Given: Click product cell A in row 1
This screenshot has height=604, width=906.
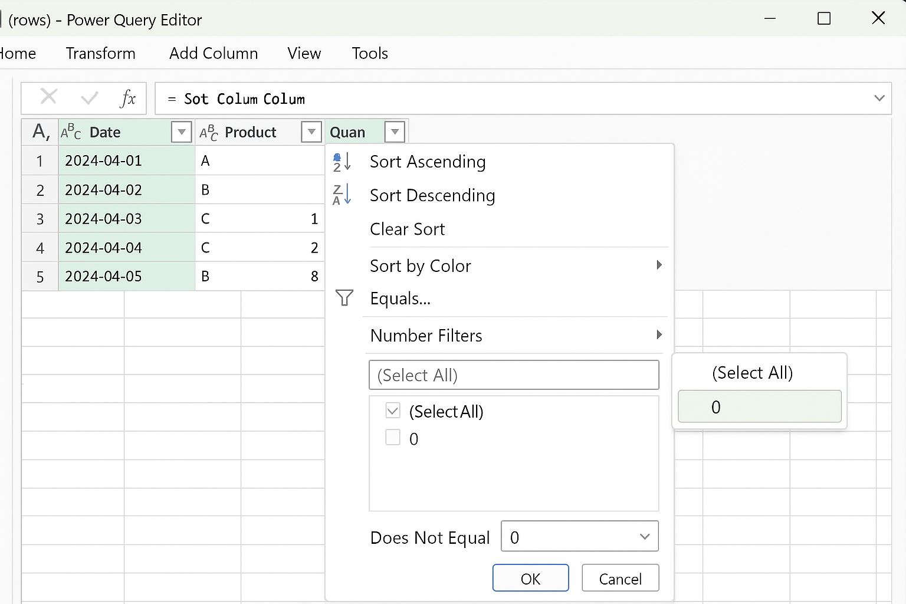Looking at the screenshot, I should click(x=260, y=160).
